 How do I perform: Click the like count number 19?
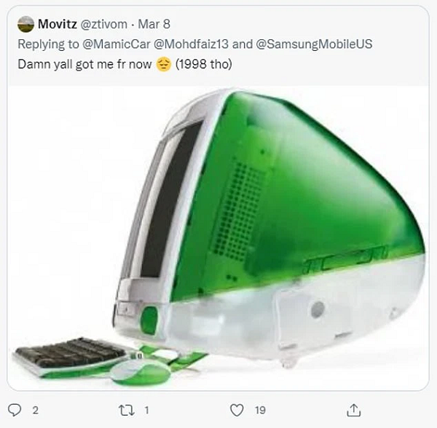(260, 411)
